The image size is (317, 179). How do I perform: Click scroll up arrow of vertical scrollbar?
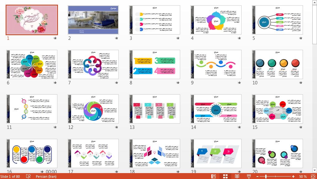point(314,2)
